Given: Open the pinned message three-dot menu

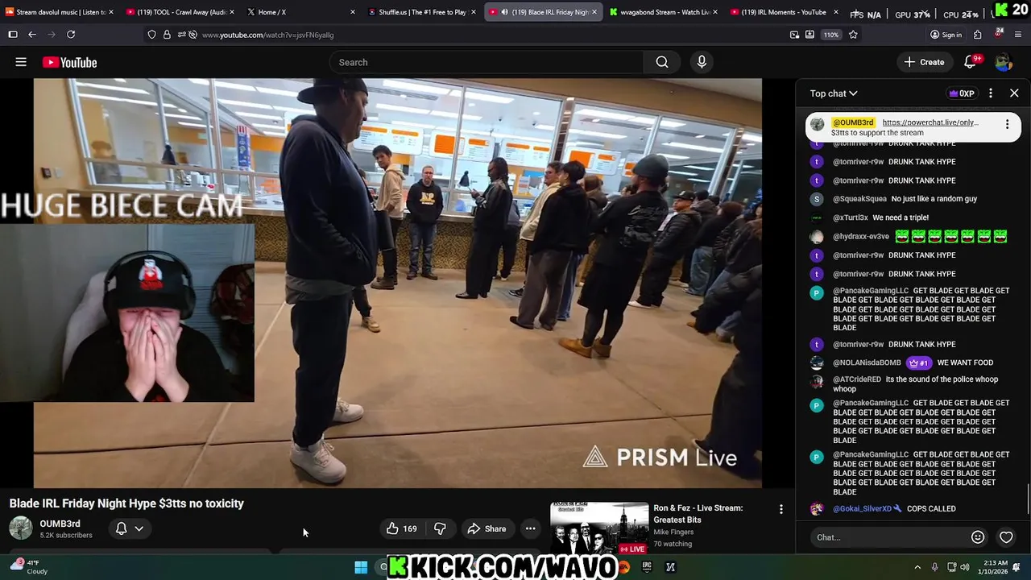Looking at the screenshot, I should click(1007, 125).
